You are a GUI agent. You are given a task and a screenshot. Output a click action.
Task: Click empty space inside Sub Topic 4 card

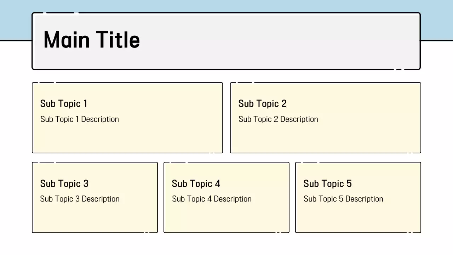pos(226,218)
